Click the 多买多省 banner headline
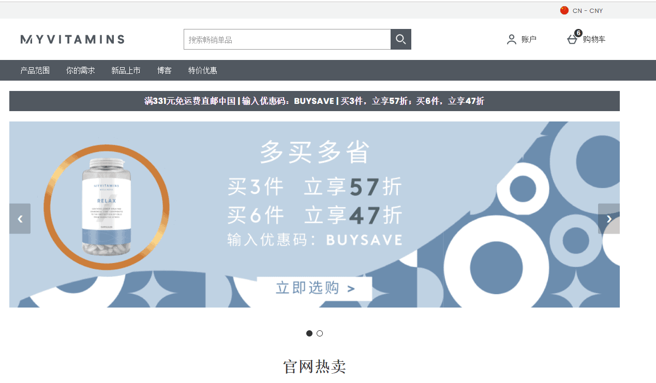656x383 pixels. (x=315, y=152)
